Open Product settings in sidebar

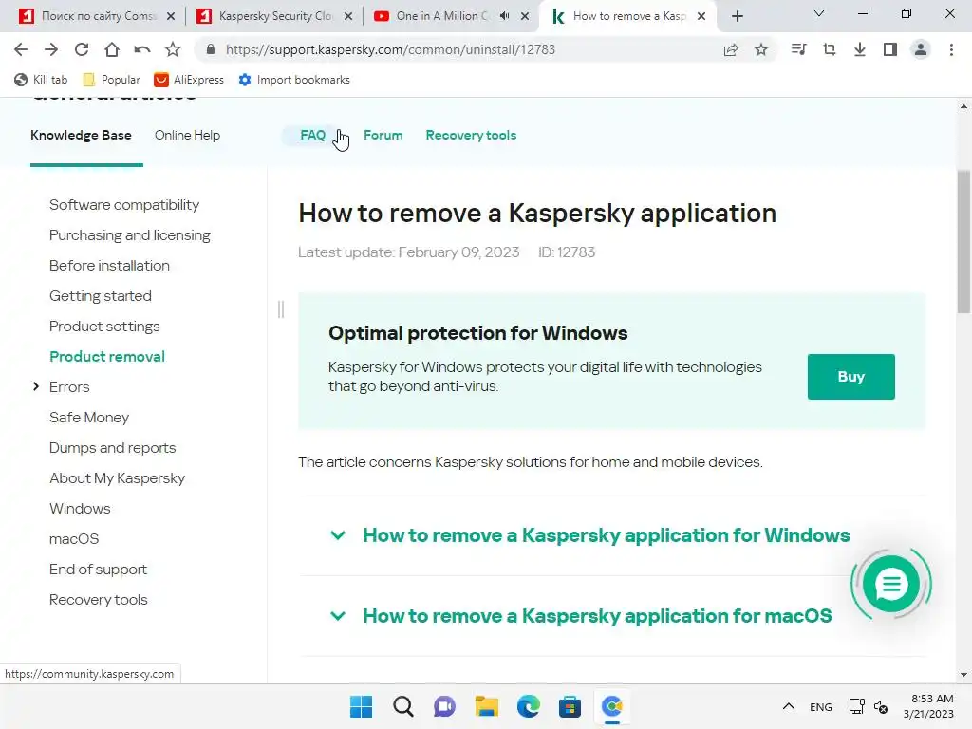(x=104, y=327)
